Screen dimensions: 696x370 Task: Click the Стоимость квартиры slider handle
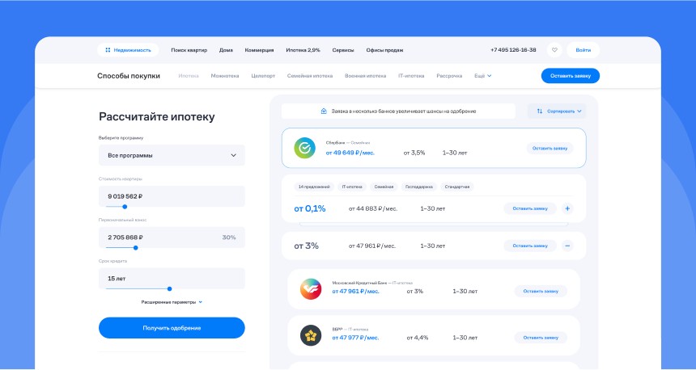(125, 207)
